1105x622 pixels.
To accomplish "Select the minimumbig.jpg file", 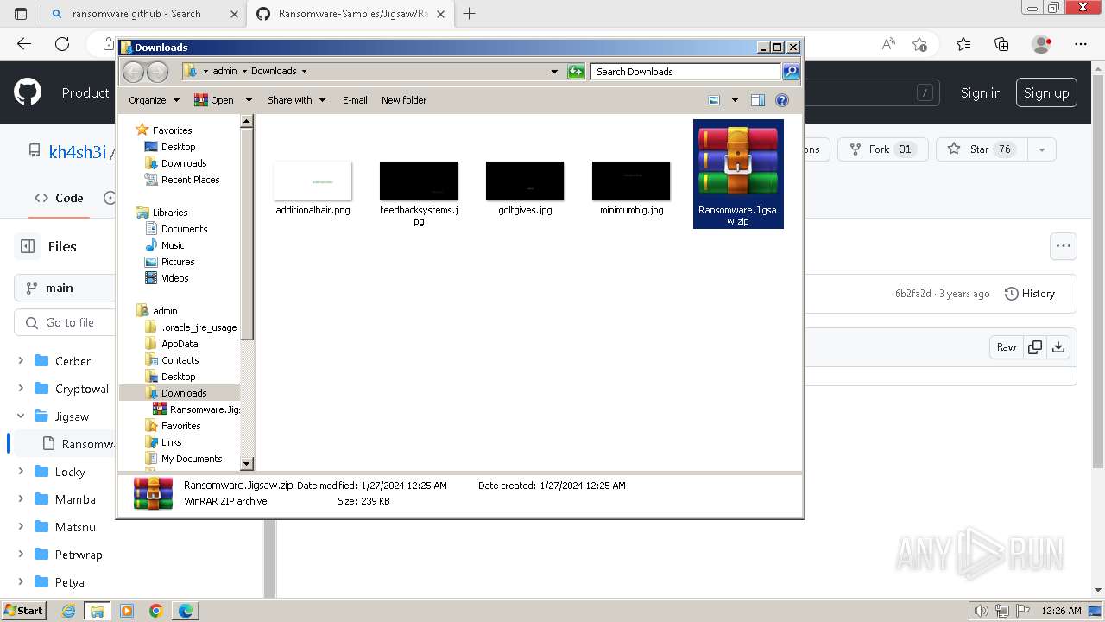I will pyautogui.click(x=631, y=181).
